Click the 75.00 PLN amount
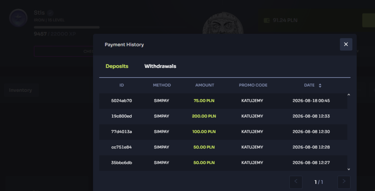The height and width of the screenshot is (191, 375). pos(204,101)
